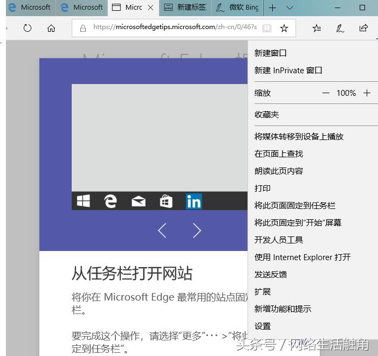Image resolution: width=378 pixels, height=356 pixels.
Task: Click the lock icon in the address bar
Action: click(83, 28)
